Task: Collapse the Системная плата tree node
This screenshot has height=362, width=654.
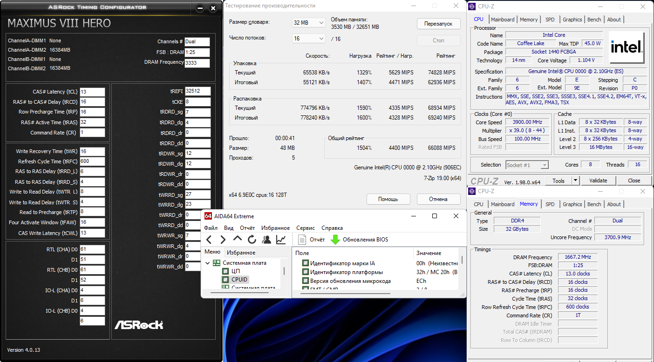Action: click(208, 263)
